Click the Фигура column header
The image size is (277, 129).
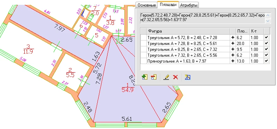click(188, 31)
